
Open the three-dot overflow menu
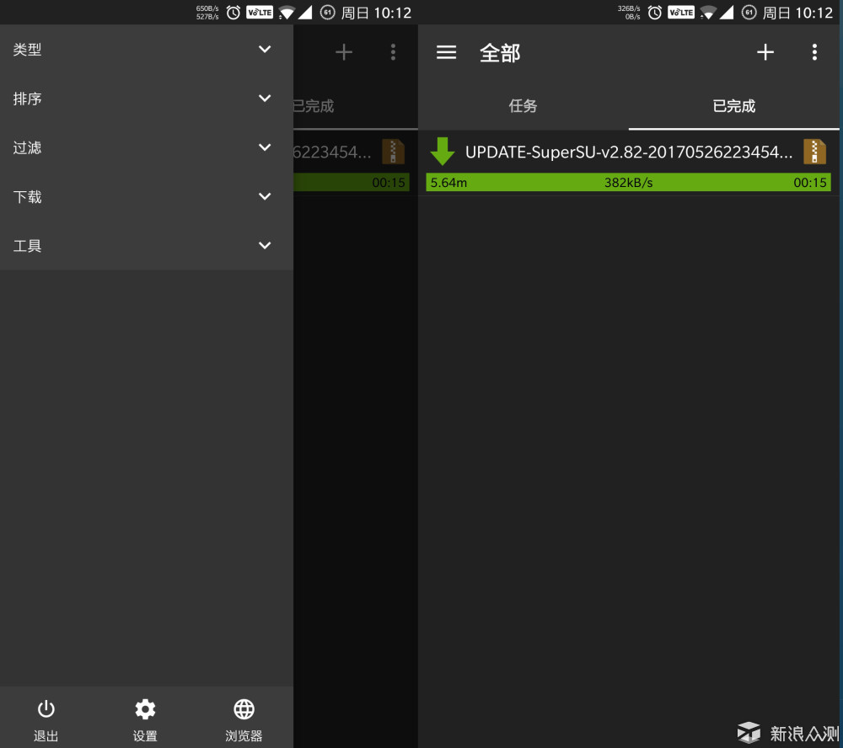814,52
